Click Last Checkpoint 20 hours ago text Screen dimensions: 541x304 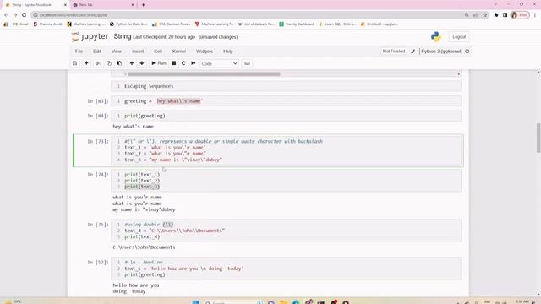[164, 37]
